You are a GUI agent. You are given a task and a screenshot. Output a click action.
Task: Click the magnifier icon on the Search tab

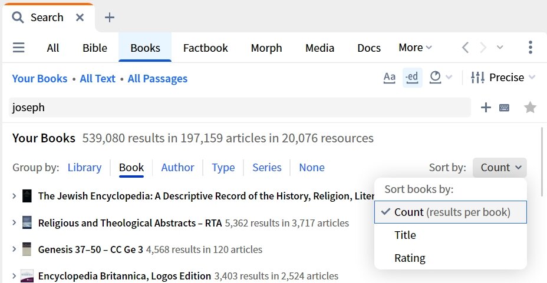(18, 17)
